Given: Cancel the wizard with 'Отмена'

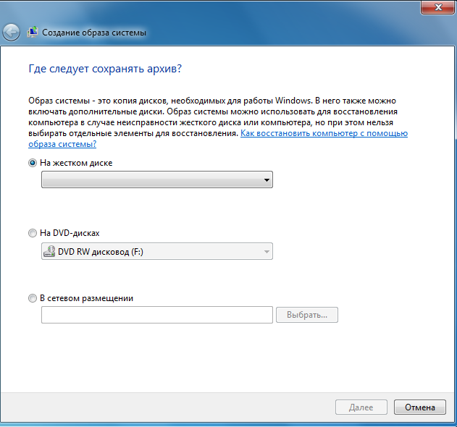Looking at the screenshot, I should point(419,407).
